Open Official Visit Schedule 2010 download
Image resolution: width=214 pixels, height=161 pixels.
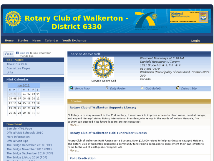tap(25, 133)
